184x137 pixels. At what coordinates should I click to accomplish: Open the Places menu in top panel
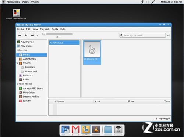[x=25, y=2]
